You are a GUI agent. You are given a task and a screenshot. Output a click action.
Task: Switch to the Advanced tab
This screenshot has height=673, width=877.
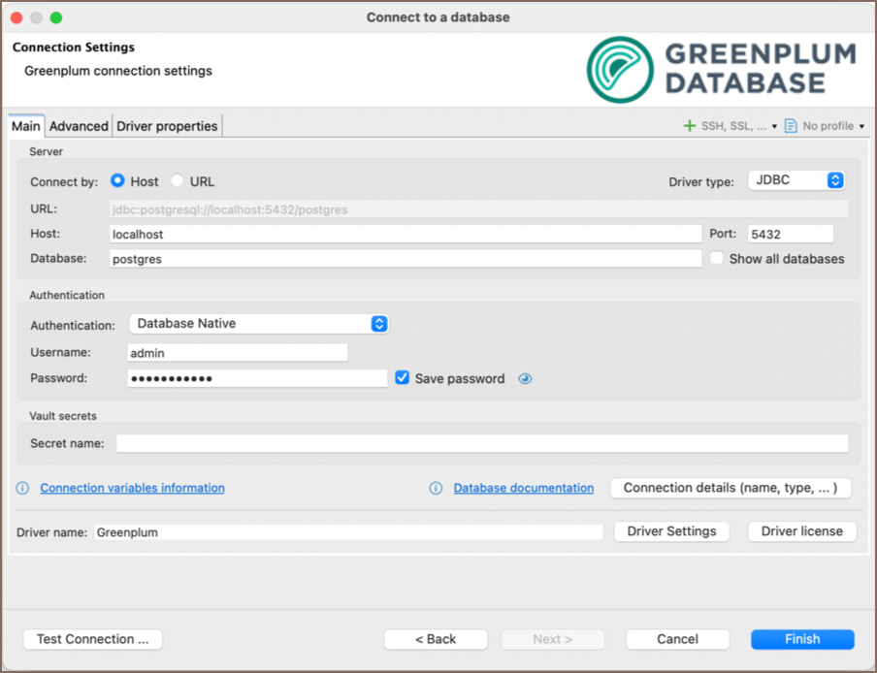point(79,126)
